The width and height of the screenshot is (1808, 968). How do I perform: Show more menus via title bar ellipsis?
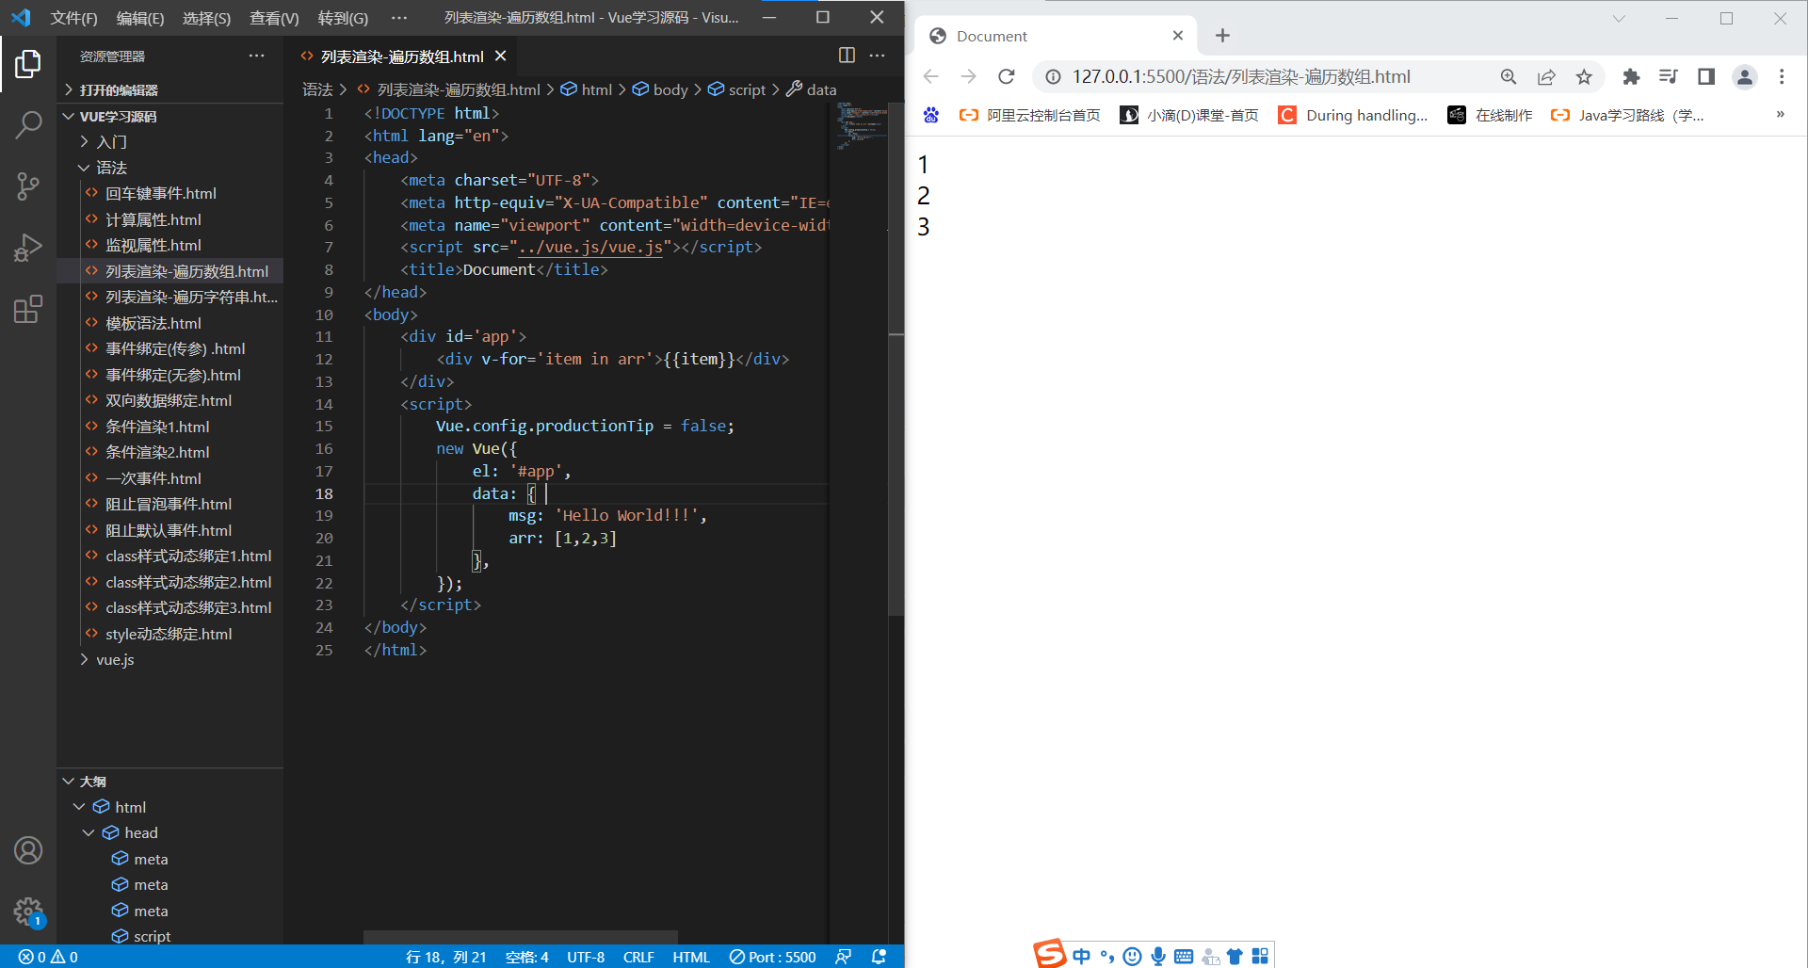tap(399, 18)
